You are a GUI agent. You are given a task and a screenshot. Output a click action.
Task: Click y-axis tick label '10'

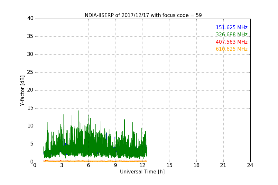(30, 126)
